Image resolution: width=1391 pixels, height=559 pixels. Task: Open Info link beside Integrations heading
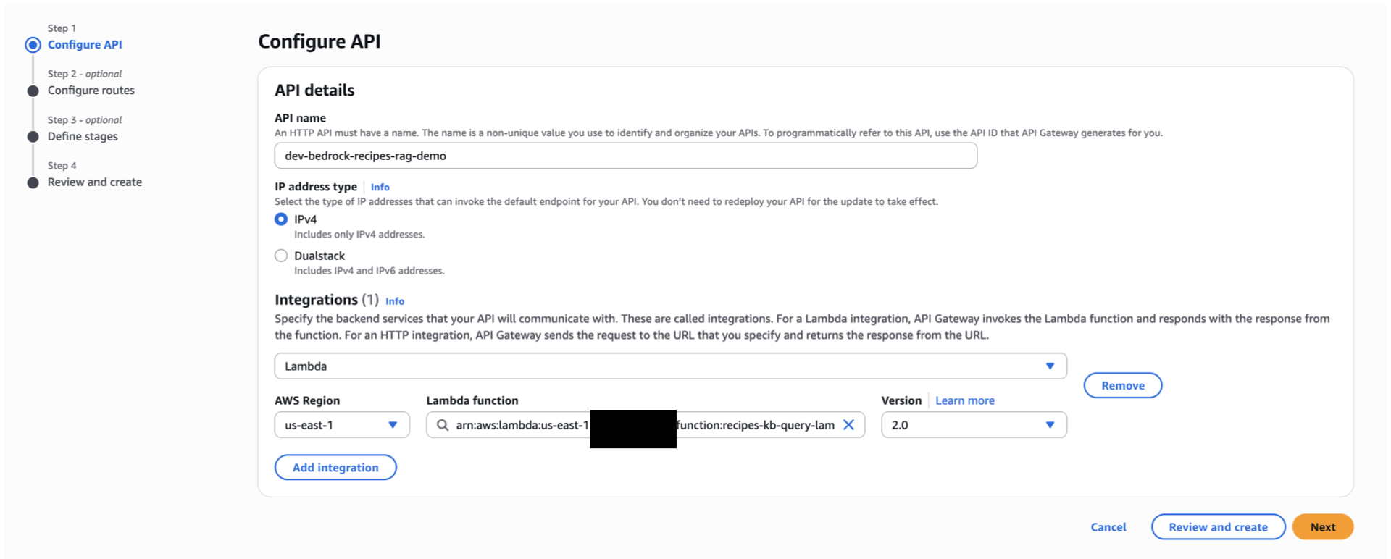click(395, 301)
